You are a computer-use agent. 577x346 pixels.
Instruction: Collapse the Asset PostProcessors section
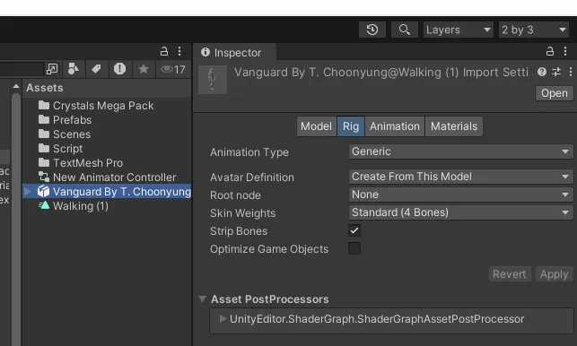point(202,298)
